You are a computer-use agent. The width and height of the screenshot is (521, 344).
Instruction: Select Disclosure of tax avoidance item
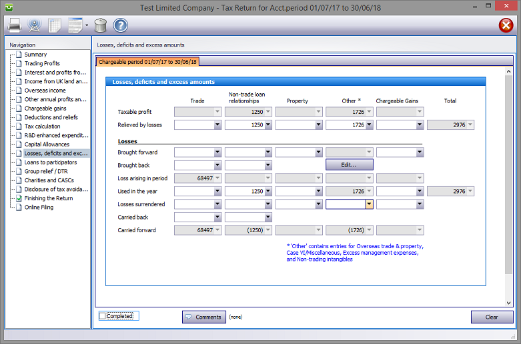click(56, 189)
